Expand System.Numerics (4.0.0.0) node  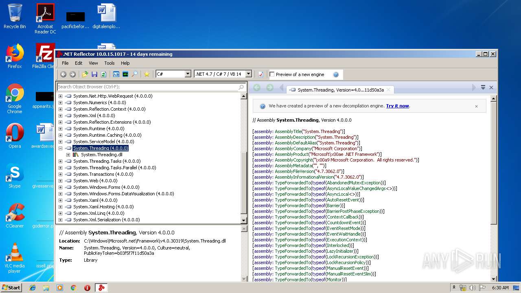(x=60, y=103)
